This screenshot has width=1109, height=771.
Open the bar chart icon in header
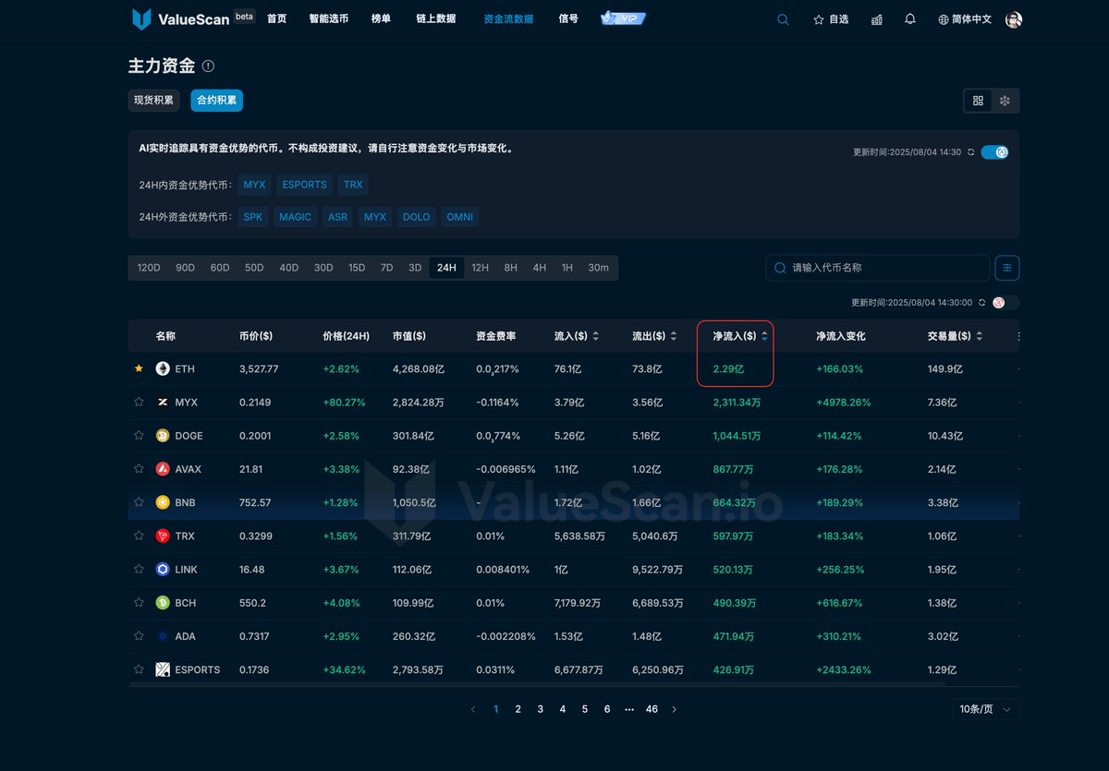[876, 19]
